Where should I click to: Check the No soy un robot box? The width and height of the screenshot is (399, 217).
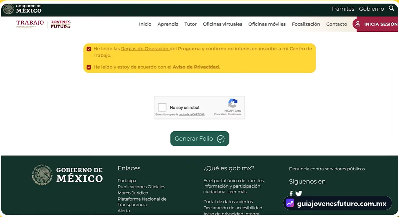pos(162,107)
